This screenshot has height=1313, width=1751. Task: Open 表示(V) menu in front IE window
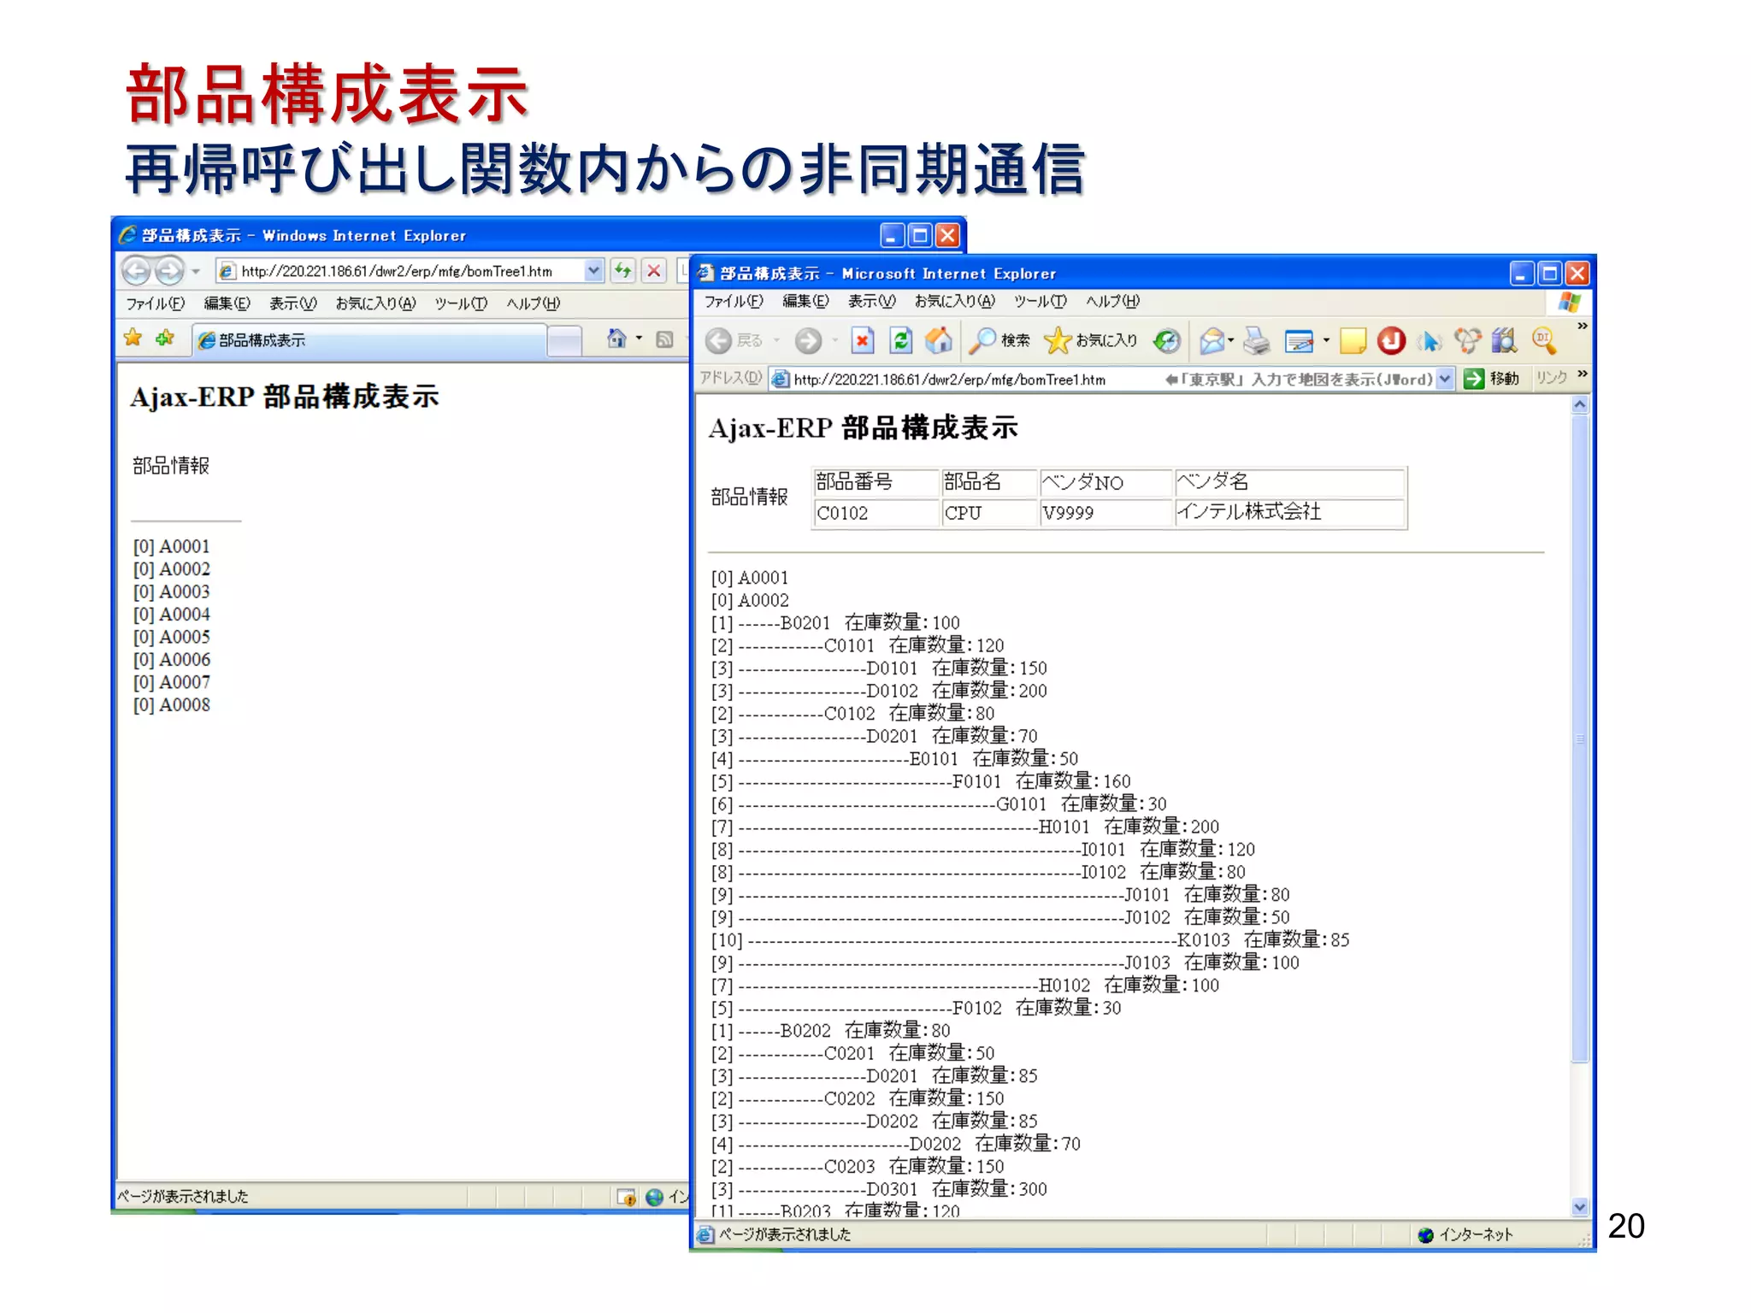(871, 301)
